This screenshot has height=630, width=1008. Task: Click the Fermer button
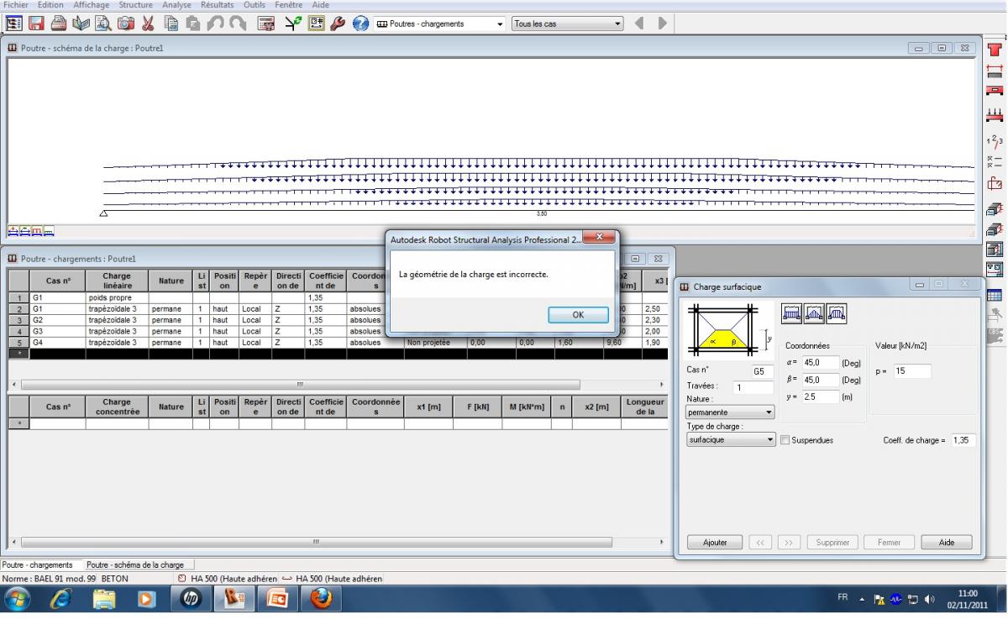pyautogui.click(x=889, y=543)
